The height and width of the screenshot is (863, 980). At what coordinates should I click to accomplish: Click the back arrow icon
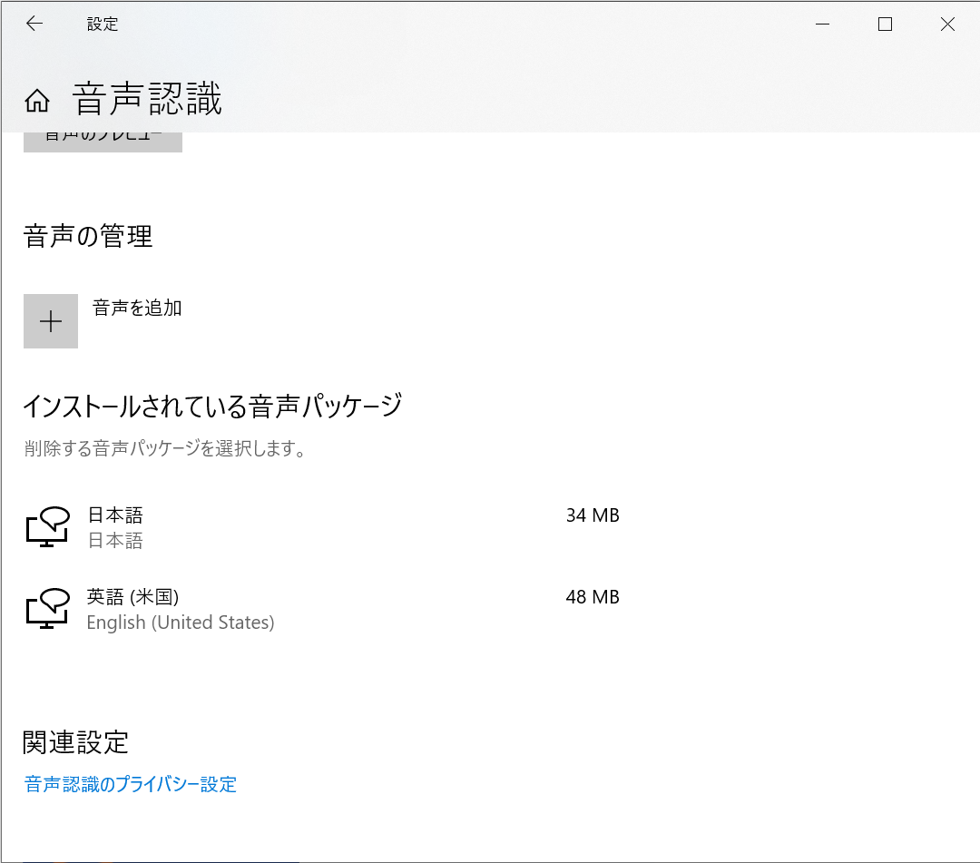pos(34,24)
